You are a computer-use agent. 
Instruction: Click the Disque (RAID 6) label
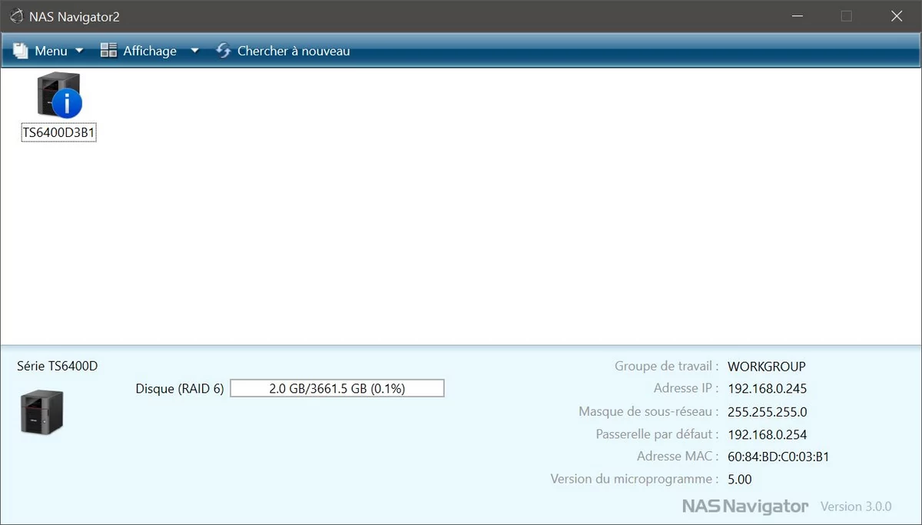click(180, 389)
